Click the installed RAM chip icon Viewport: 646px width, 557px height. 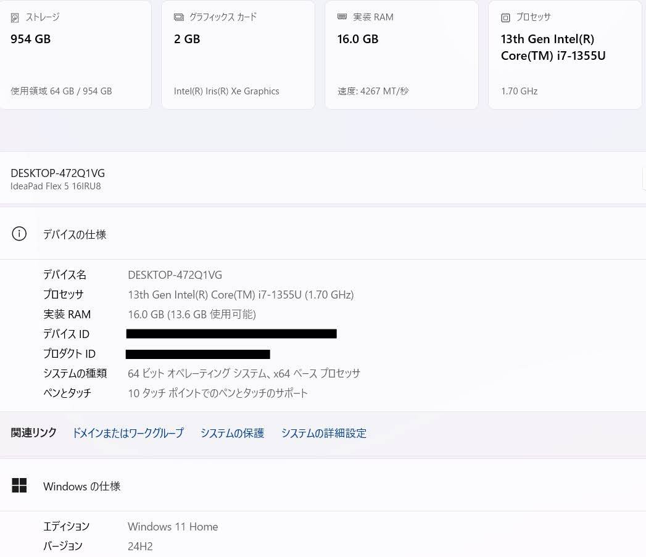(342, 17)
